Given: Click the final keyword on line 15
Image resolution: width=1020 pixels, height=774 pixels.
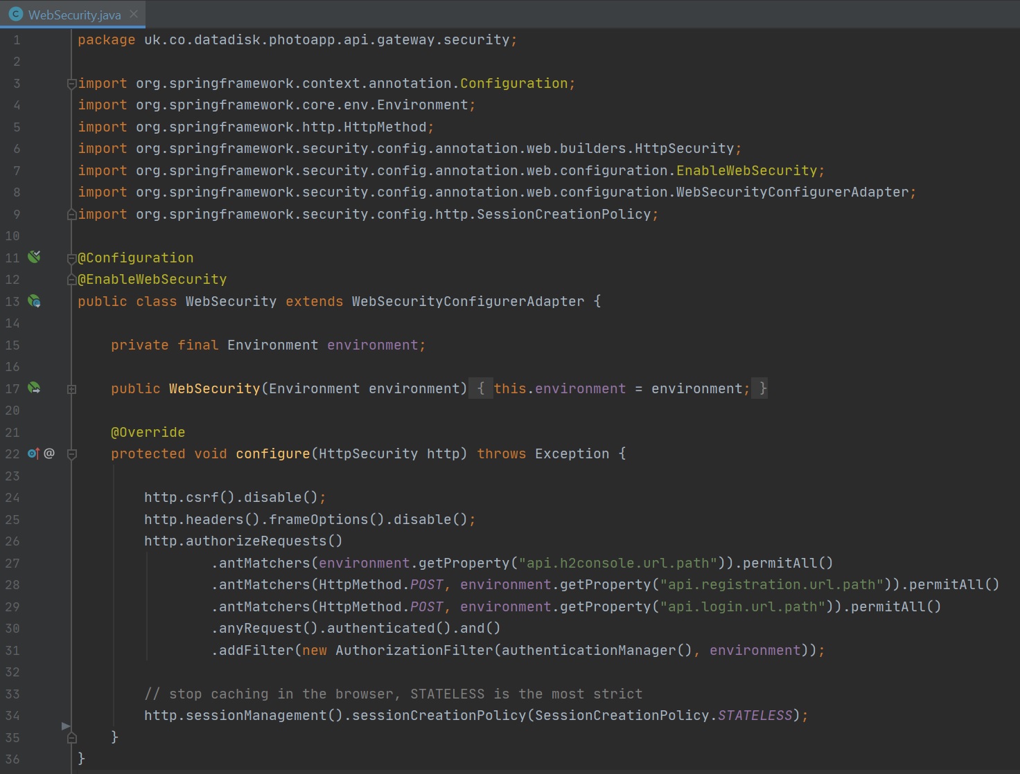Looking at the screenshot, I should click(x=198, y=345).
